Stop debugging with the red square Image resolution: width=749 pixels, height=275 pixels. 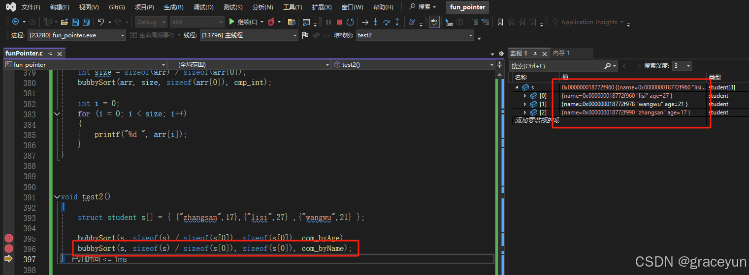339,22
